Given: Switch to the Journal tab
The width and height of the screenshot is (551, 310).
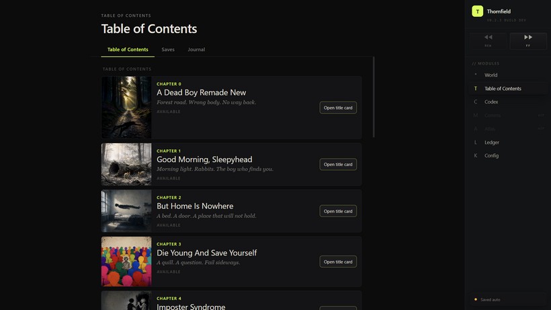Looking at the screenshot, I should 196,50.
